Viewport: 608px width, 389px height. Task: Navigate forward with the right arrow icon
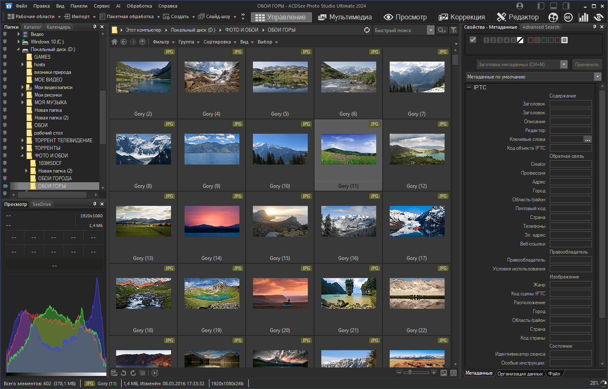133,42
